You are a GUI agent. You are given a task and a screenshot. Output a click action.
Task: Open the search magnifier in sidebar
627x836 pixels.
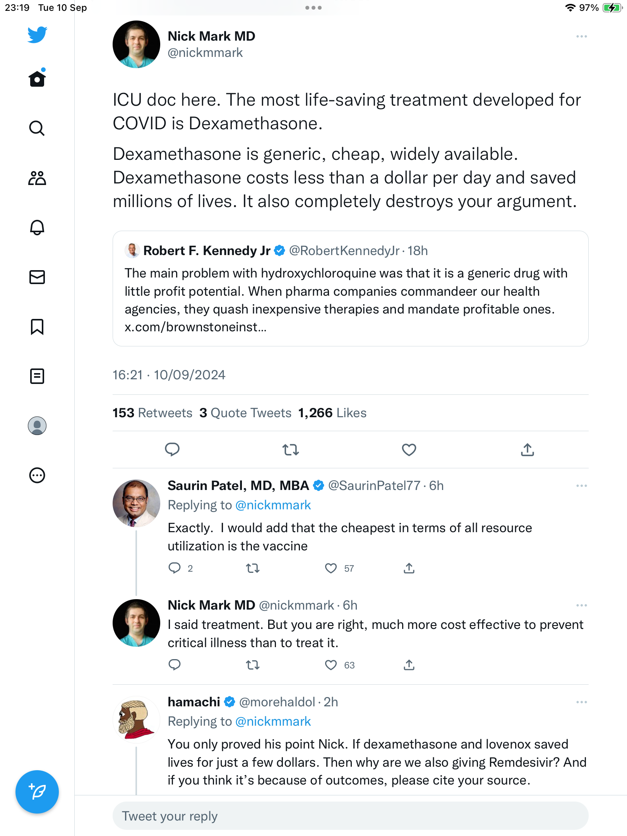click(37, 128)
